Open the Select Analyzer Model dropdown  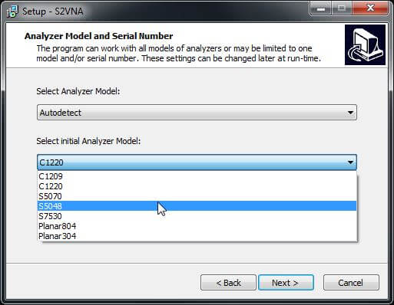click(197, 113)
